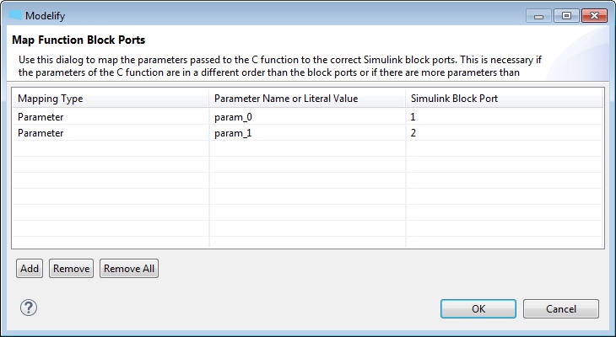Open Mapping Type cell for param_0 row
The width and height of the screenshot is (616, 337).
point(111,117)
